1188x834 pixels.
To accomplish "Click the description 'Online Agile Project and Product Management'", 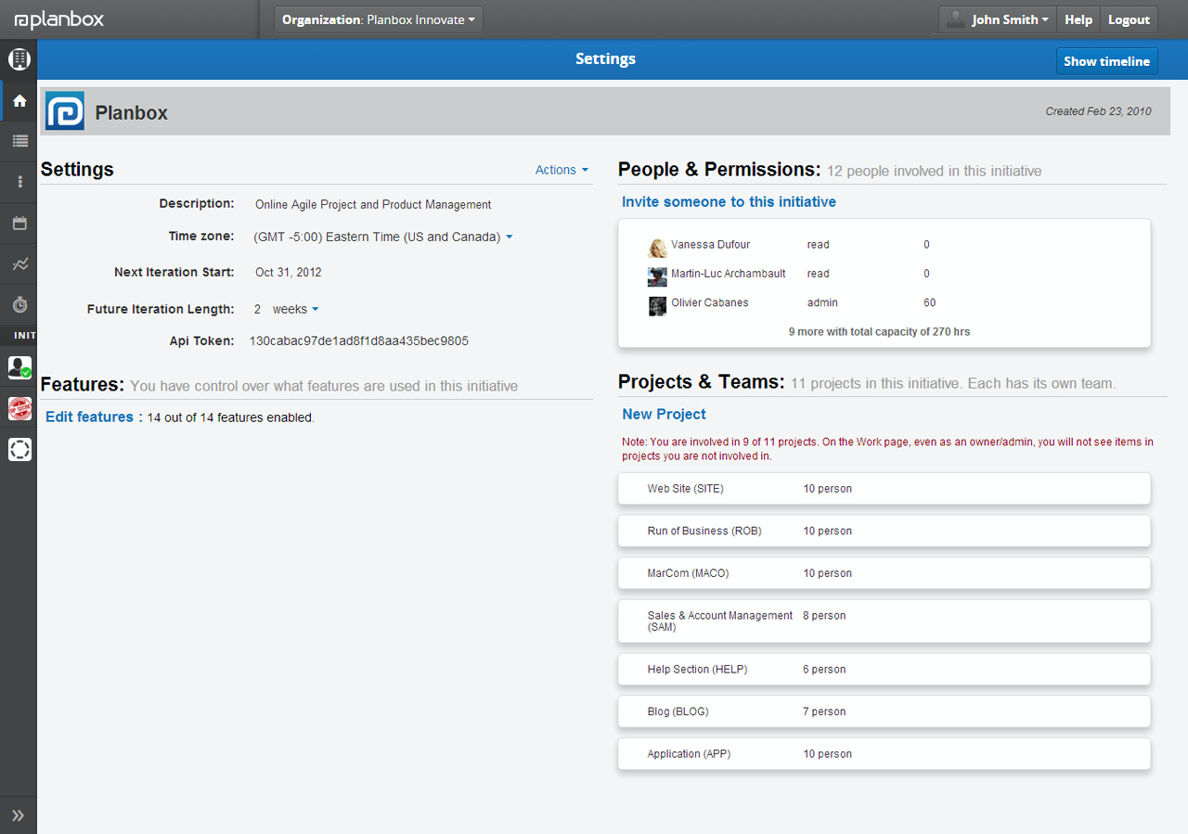I will (373, 204).
